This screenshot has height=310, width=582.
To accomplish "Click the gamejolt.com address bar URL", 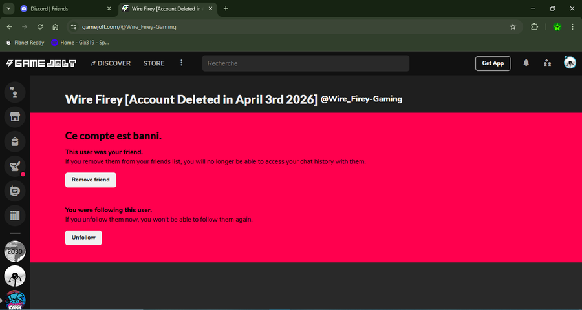I will (129, 27).
